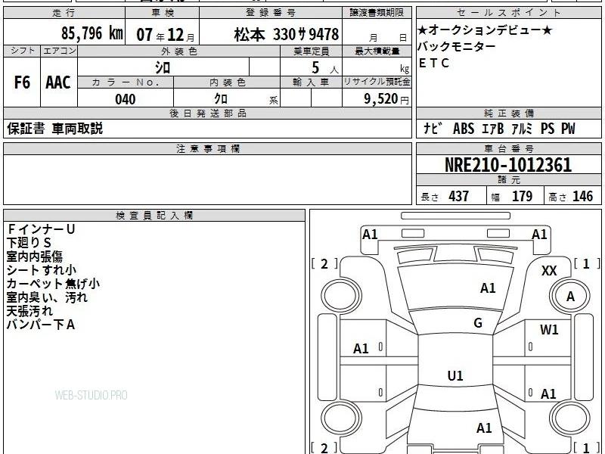This screenshot has width=605, height=454.
Task: Click the seating capacity value 5人
Action: tap(324, 68)
